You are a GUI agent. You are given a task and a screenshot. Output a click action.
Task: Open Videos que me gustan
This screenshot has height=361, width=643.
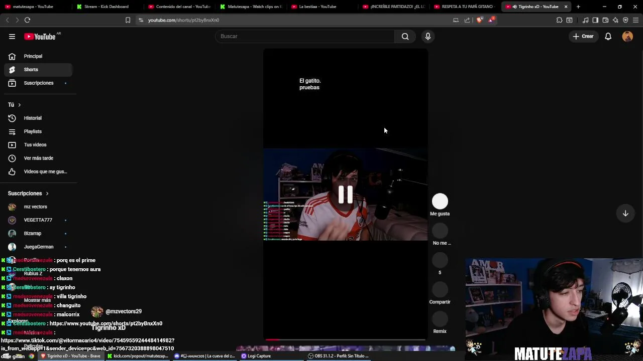click(38, 171)
